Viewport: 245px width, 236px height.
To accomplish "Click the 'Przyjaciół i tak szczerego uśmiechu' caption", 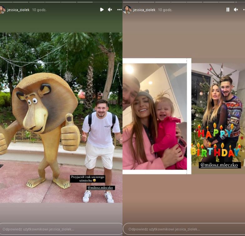I will [87, 179].
